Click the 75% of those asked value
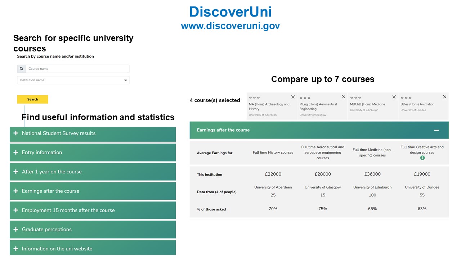This screenshot has width=461, height=259. click(323, 209)
